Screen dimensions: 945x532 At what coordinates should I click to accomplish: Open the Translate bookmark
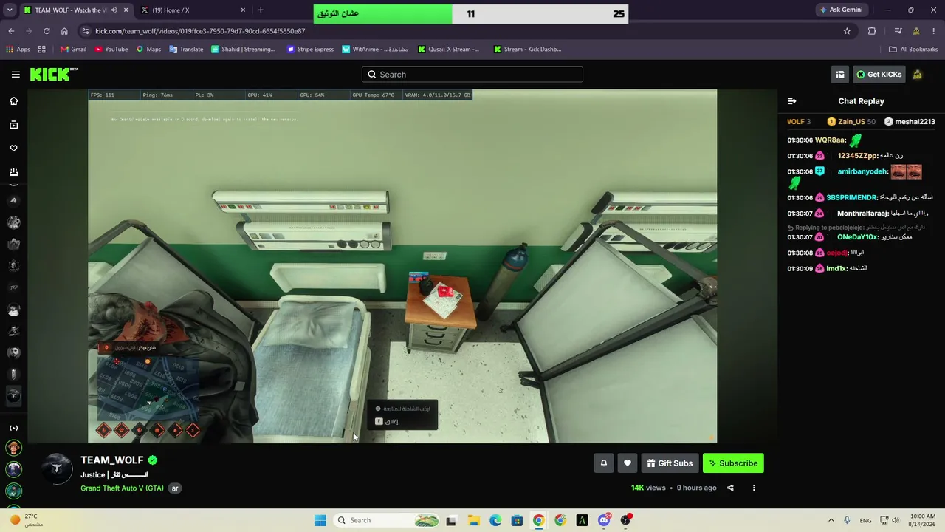click(186, 50)
